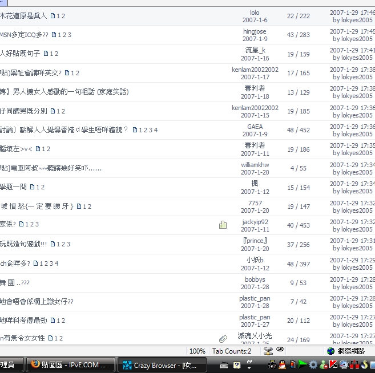
Task: Click the 4 / 55 reply count
Action: coord(298,168)
